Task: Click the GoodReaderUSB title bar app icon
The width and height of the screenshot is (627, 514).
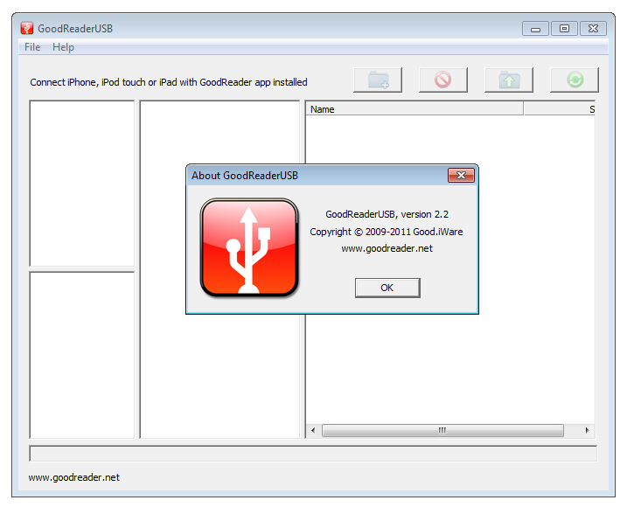Action: [27, 28]
